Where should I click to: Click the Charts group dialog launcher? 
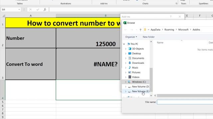(176, 4)
